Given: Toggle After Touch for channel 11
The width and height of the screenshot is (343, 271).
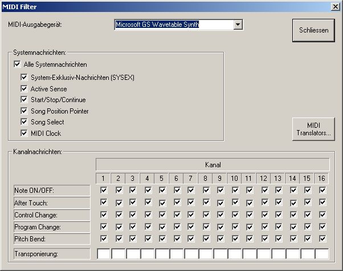Looking at the screenshot, I should click(x=250, y=203).
